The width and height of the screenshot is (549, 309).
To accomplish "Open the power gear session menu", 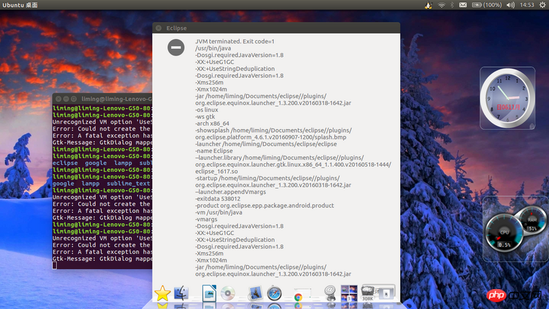I will pyautogui.click(x=542, y=5).
